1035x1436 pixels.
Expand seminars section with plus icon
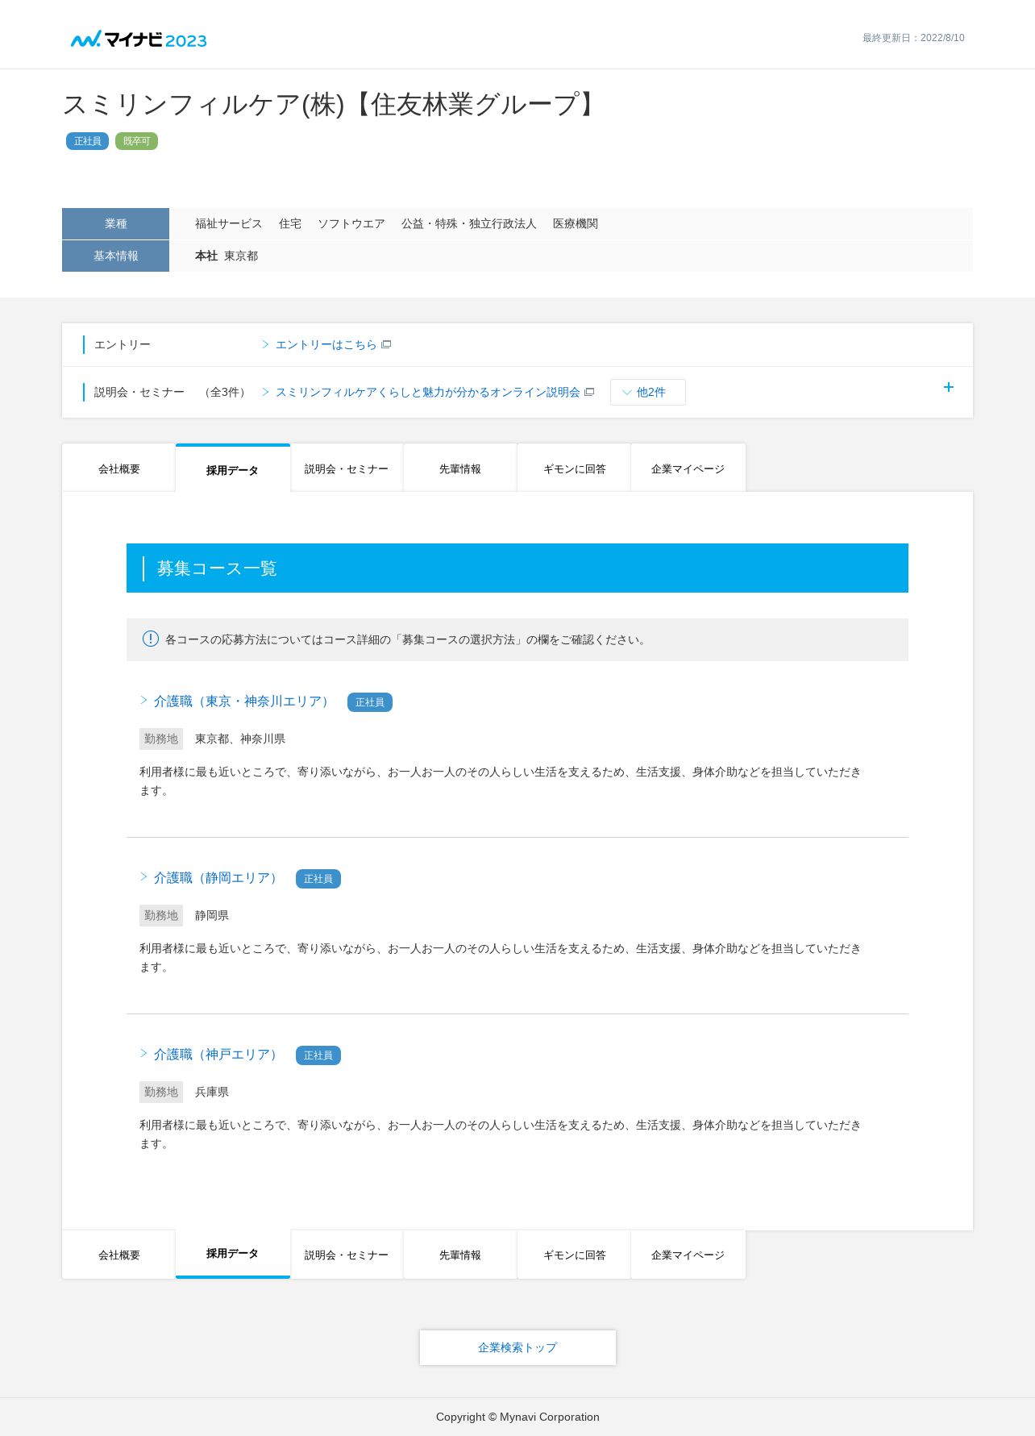[x=949, y=387]
